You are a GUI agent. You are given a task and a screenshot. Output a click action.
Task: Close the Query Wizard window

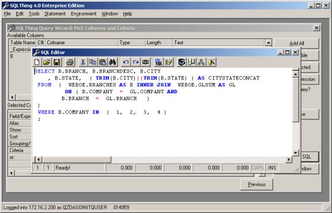[316, 28]
